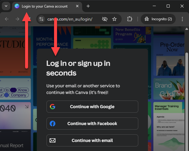189x151 pixels.
Task: Click the canva.com address bar URL
Action: (70, 19)
